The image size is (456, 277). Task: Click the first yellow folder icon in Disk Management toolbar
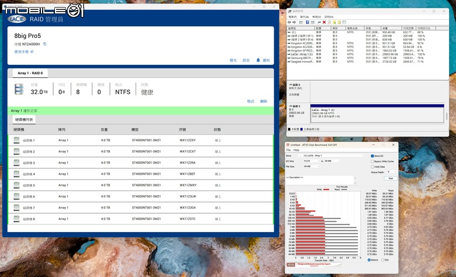pyautogui.click(x=334, y=22)
